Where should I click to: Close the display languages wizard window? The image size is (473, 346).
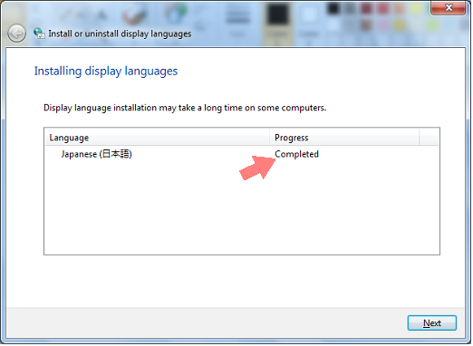pos(449,7)
